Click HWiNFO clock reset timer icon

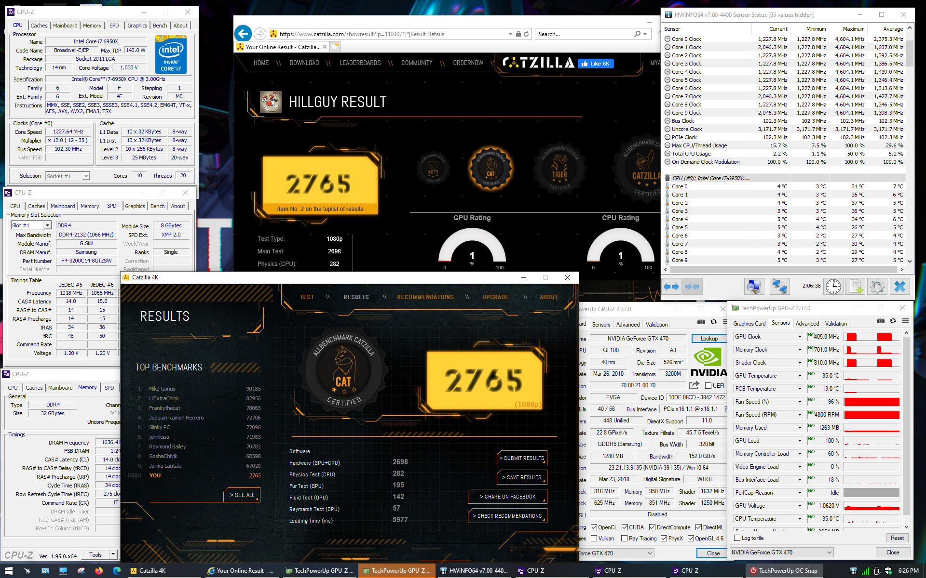(833, 287)
